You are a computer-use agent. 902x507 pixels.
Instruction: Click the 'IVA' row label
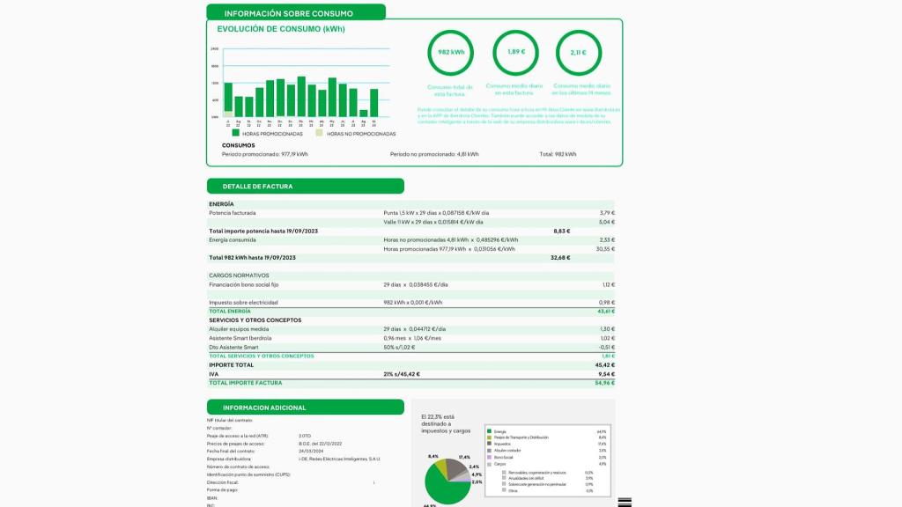click(213, 374)
